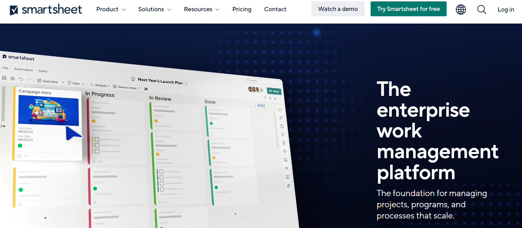Click the save icon in app toolbar
Viewport: 522px width, 228px height.
(4, 78)
